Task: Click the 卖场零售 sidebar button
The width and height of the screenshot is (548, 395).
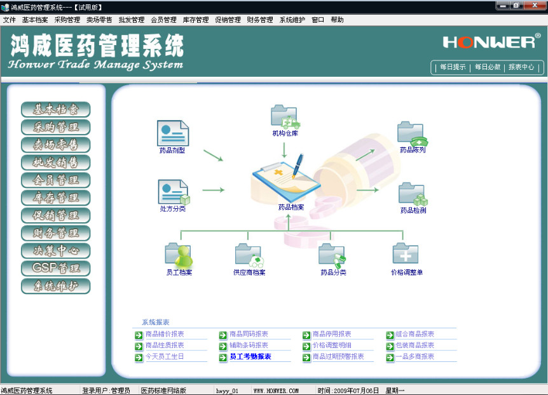Action: [56, 145]
